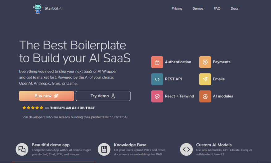Go to the Demos navigation link

[x=198, y=8]
